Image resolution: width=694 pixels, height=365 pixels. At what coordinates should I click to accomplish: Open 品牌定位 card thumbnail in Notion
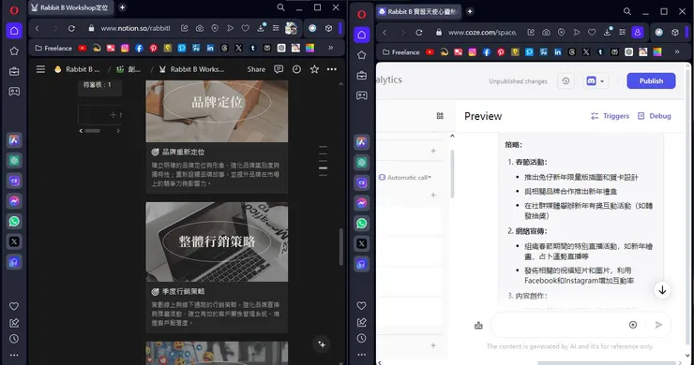[x=217, y=111]
